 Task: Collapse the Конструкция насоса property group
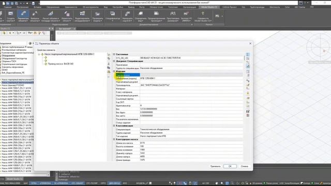pyautogui.click(x=114, y=139)
